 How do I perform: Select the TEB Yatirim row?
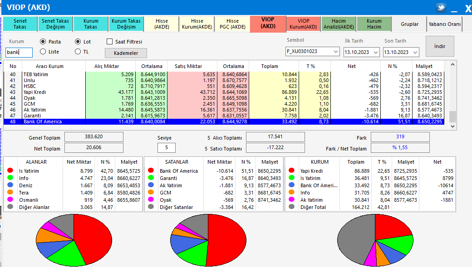[224, 74]
